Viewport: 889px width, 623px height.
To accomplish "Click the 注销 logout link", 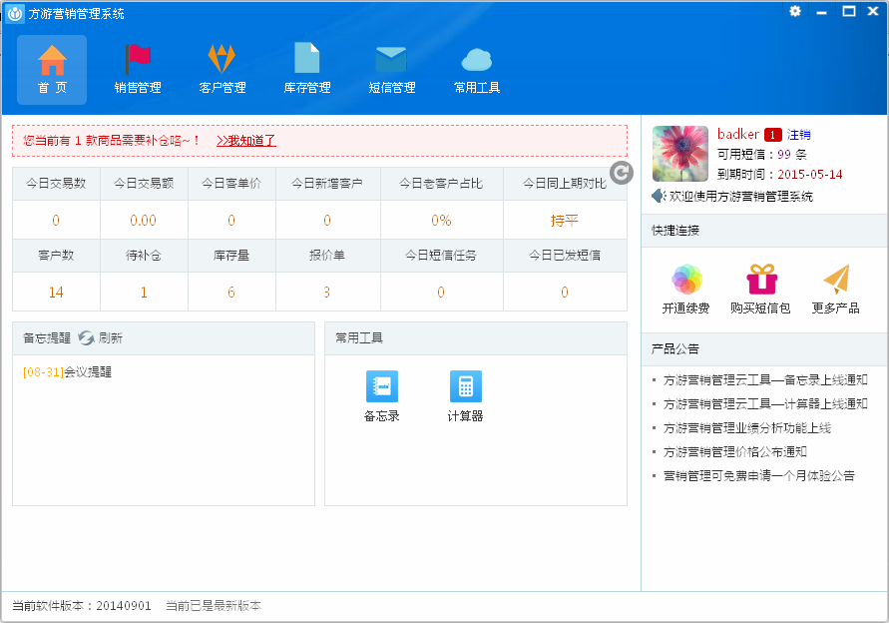I will [x=798, y=135].
